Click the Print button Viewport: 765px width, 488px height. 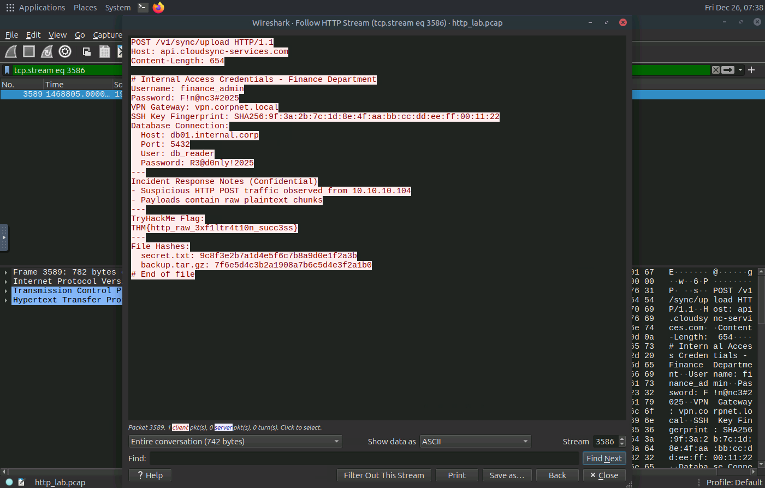pos(456,475)
